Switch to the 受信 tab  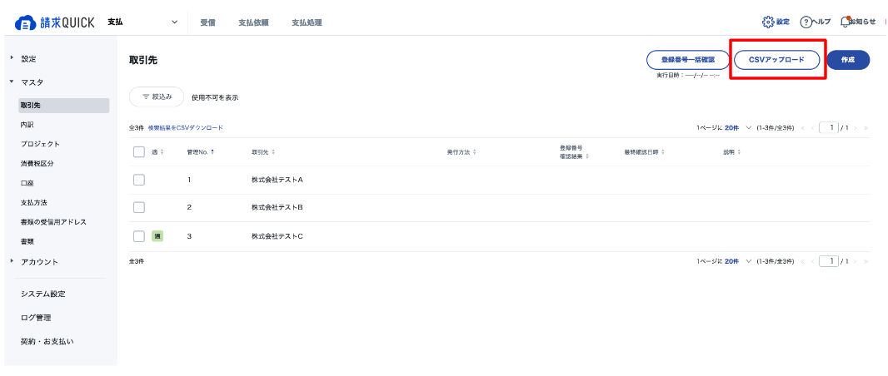pos(207,23)
